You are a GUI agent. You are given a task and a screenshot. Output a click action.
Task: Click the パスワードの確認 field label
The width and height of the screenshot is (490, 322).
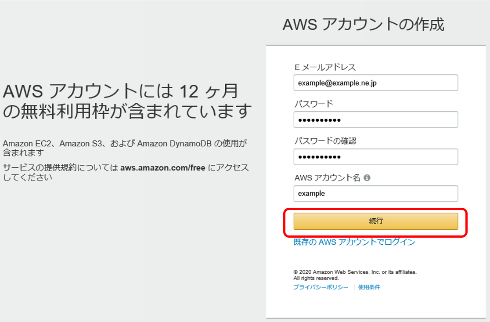point(325,141)
